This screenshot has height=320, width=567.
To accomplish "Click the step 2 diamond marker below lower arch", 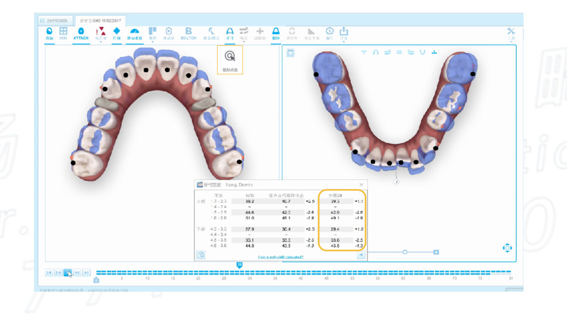I will (396, 182).
